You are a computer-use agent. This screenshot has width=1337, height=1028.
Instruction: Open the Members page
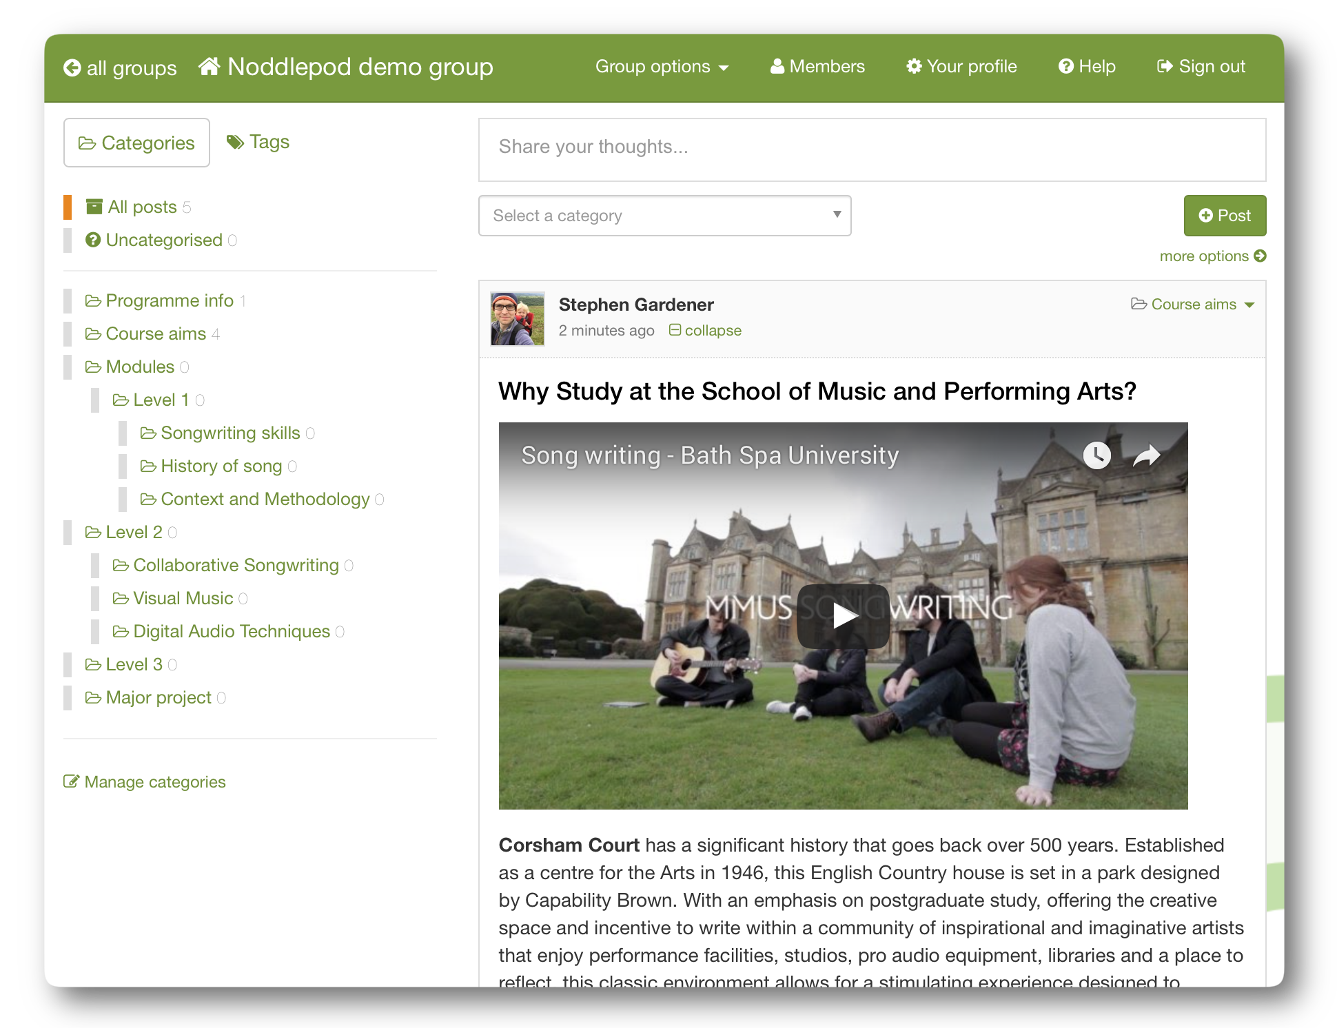(x=817, y=66)
